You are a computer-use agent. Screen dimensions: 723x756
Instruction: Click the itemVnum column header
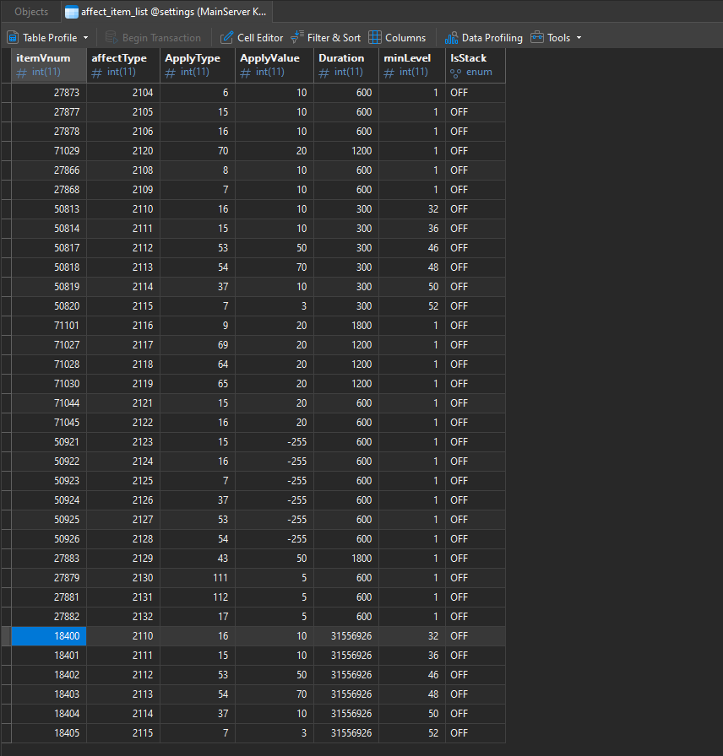49,66
